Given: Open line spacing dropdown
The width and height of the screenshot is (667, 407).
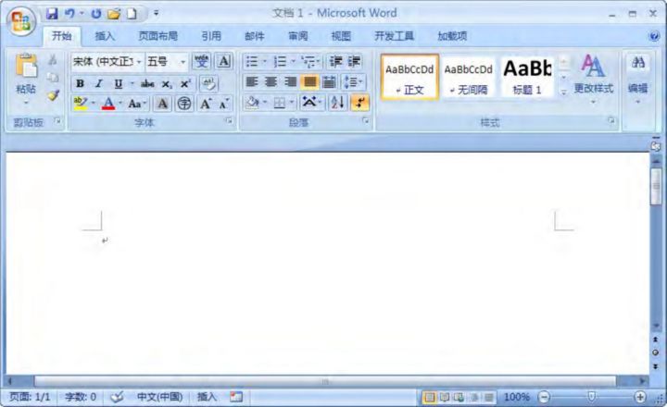Looking at the screenshot, I should [354, 82].
